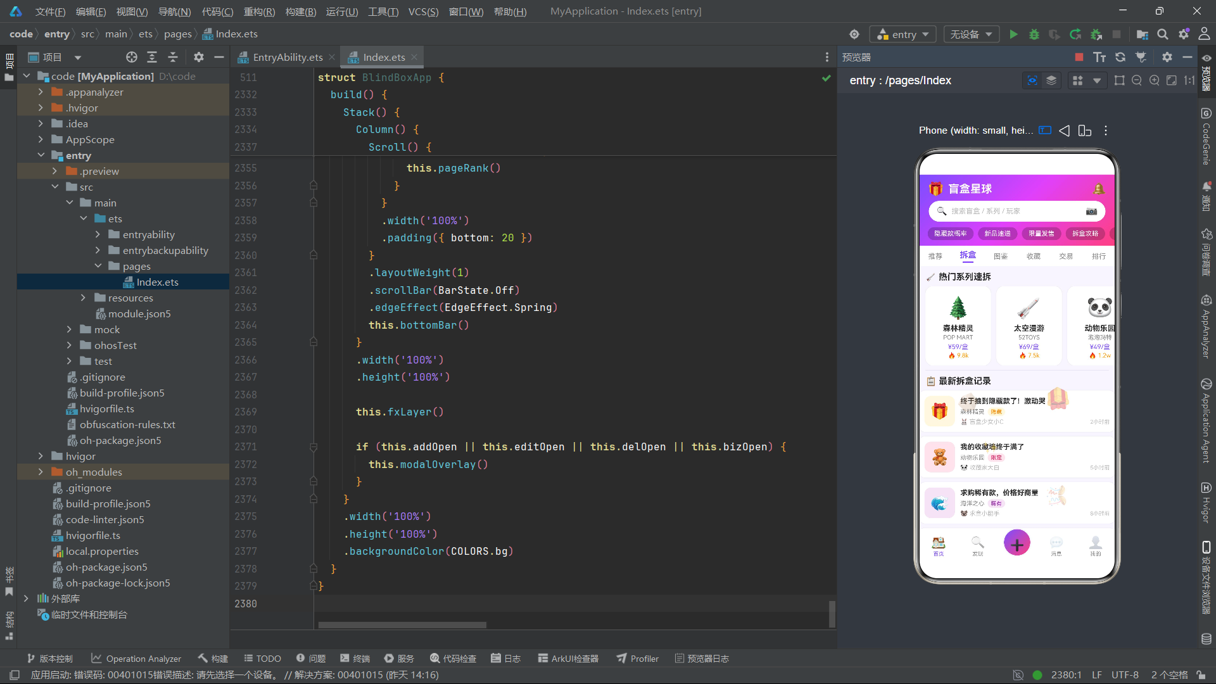The width and height of the screenshot is (1216, 684).
Task: Open 预览器日志 previewer log
Action: pyautogui.click(x=702, y=659)
